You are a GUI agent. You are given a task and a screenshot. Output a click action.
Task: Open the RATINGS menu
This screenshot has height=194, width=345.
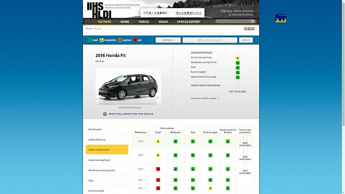tap(104, 22)
